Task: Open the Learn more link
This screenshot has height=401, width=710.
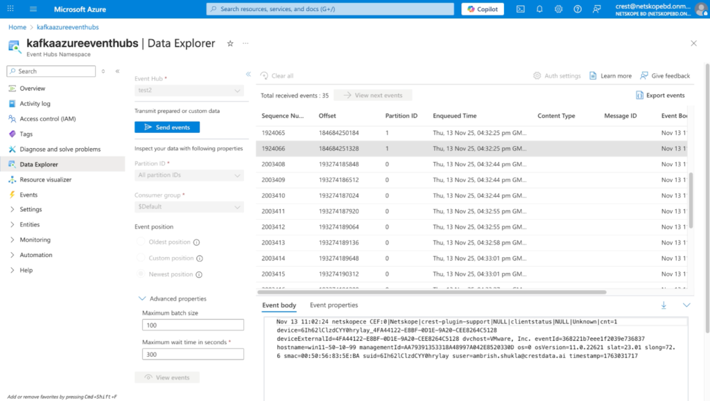Action: [x=610, y=75]
